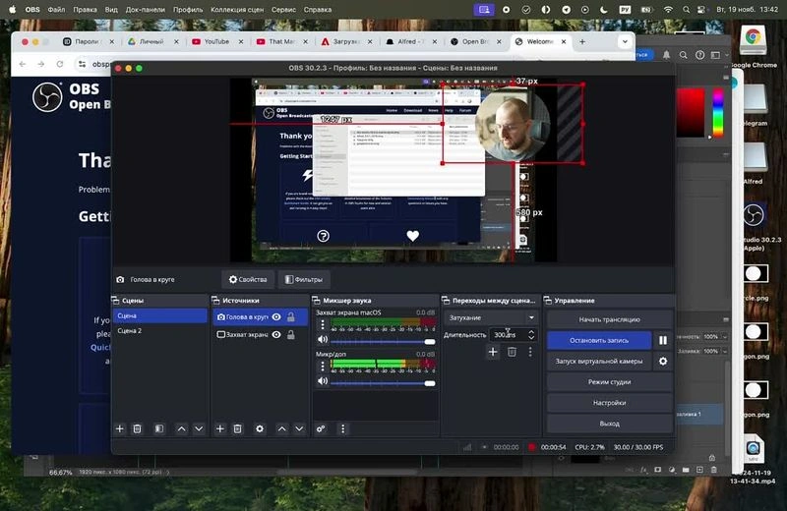Click the Photoshop search magnifier icon

tap(683, 55)
